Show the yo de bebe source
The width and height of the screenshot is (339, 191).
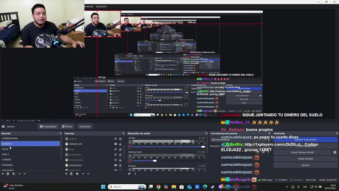point(115,155)
